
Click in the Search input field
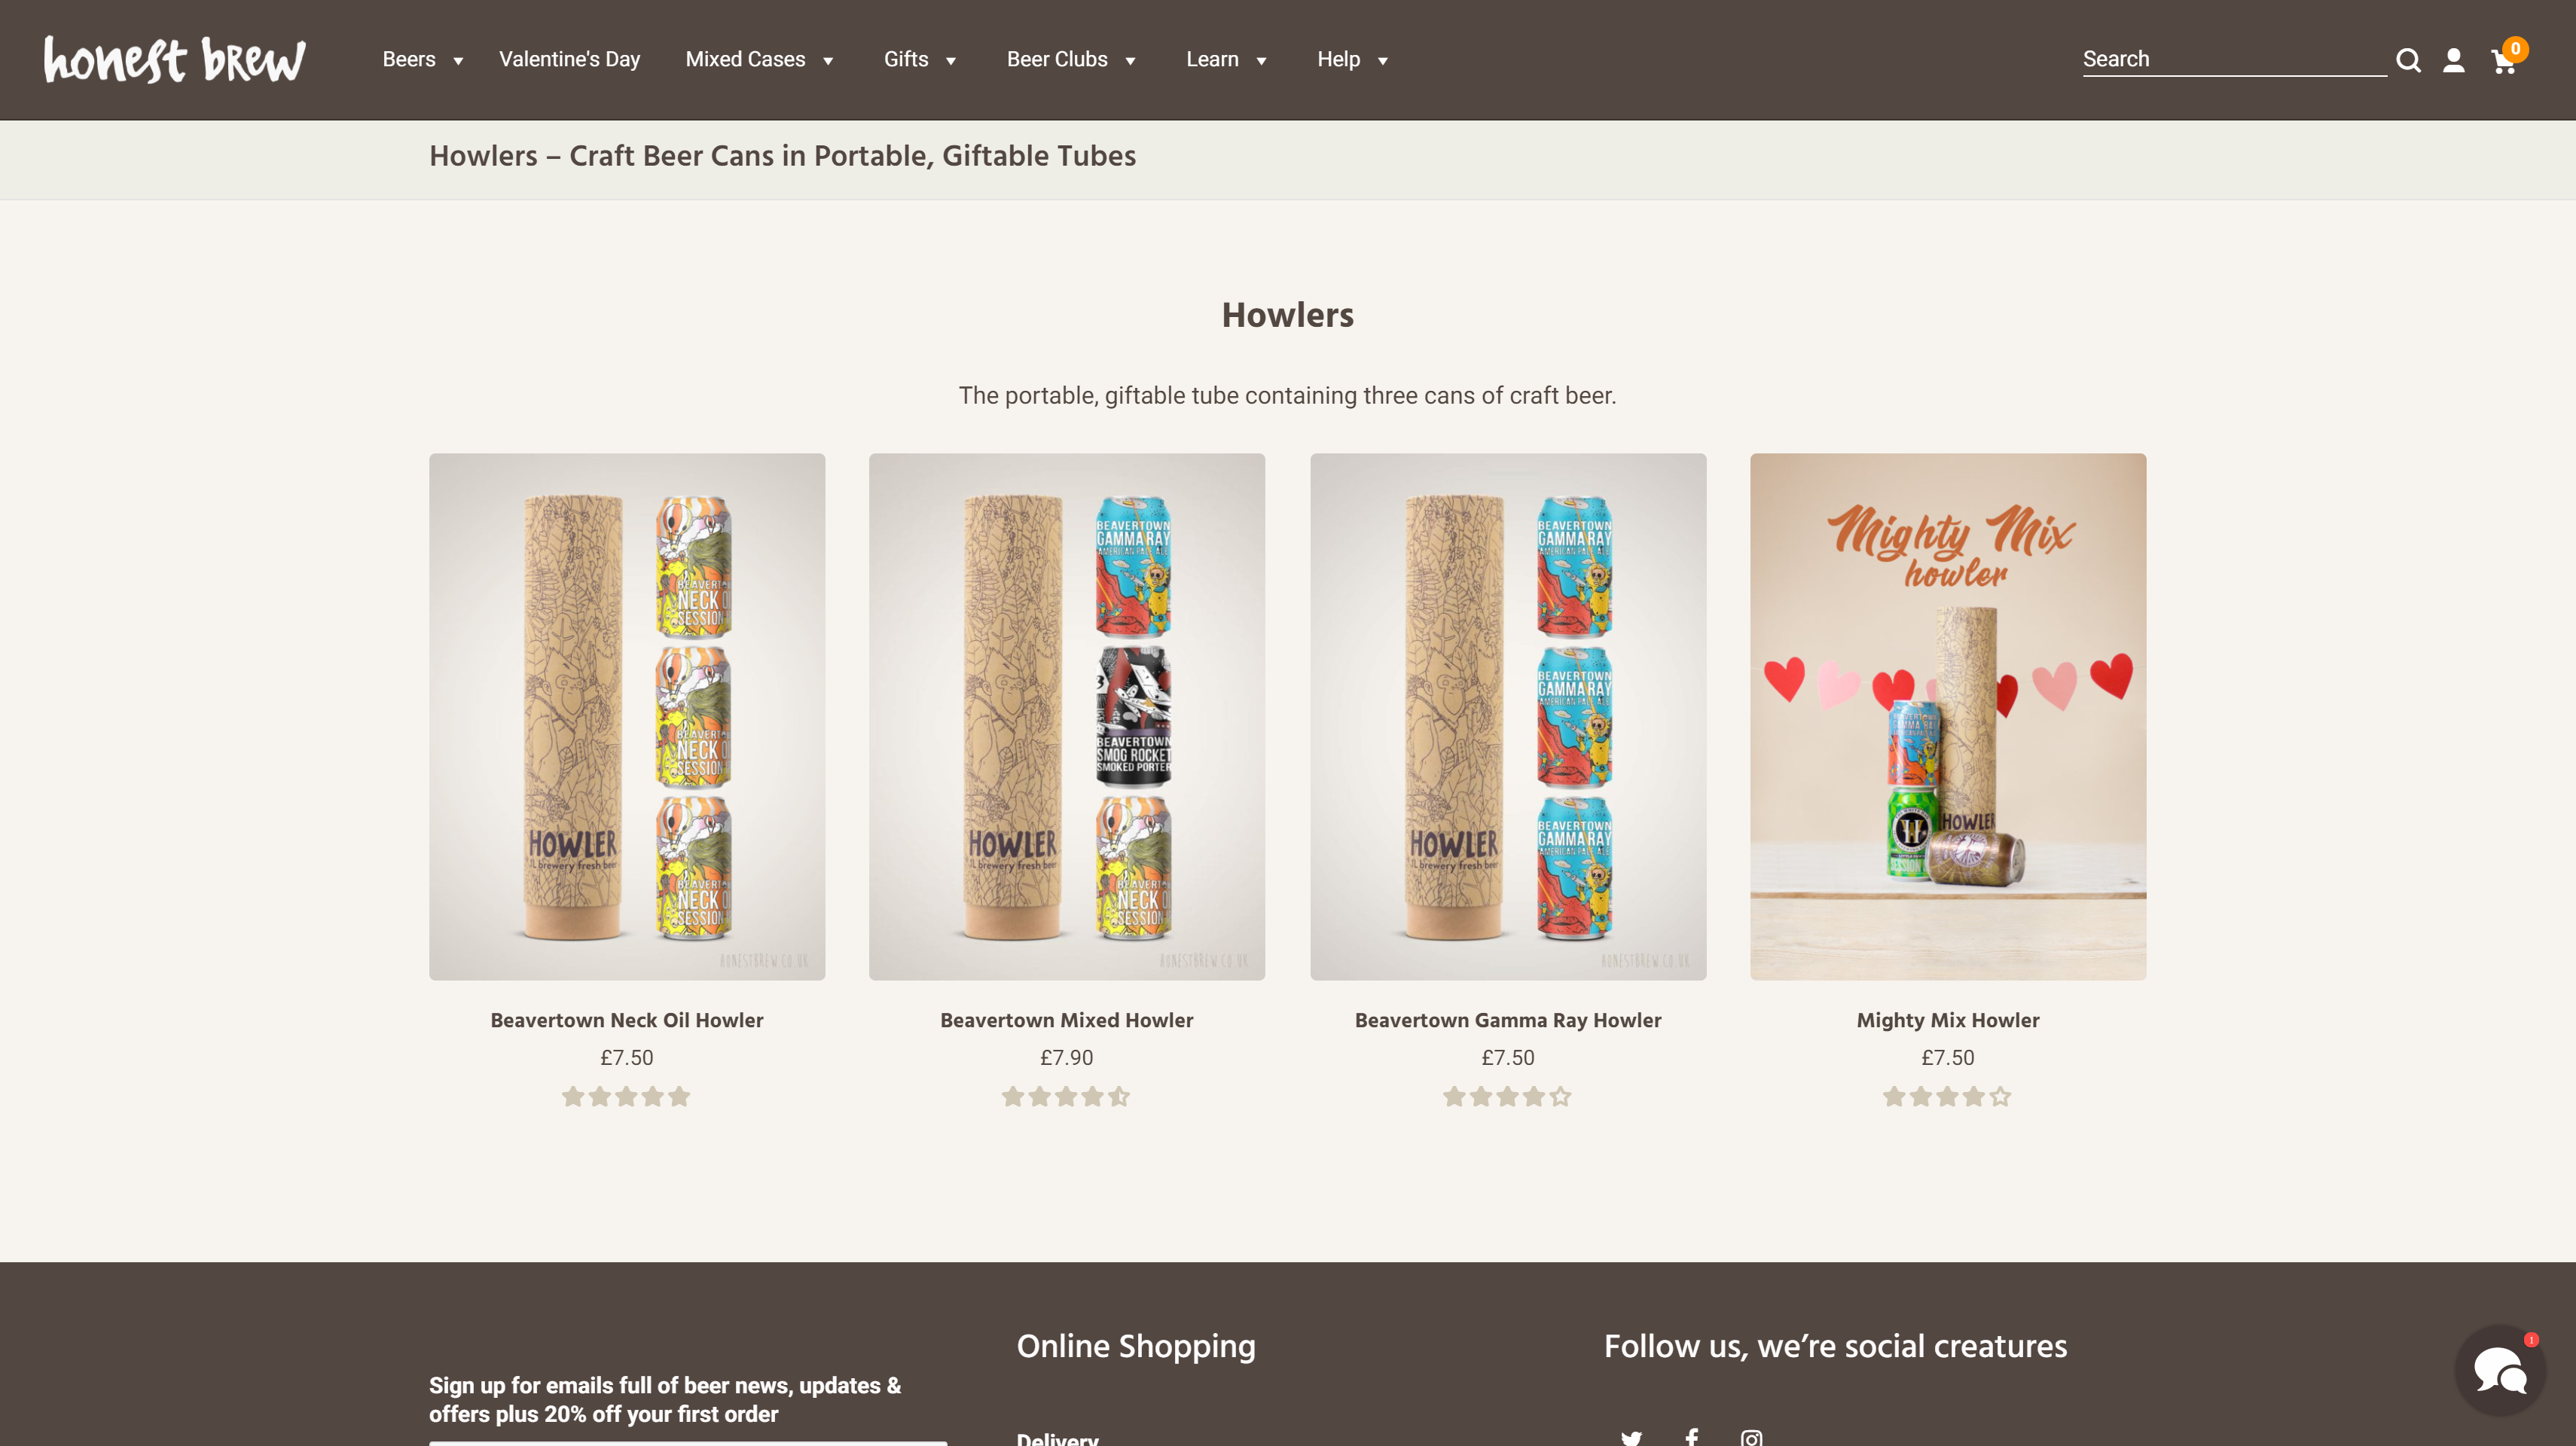2234,59
